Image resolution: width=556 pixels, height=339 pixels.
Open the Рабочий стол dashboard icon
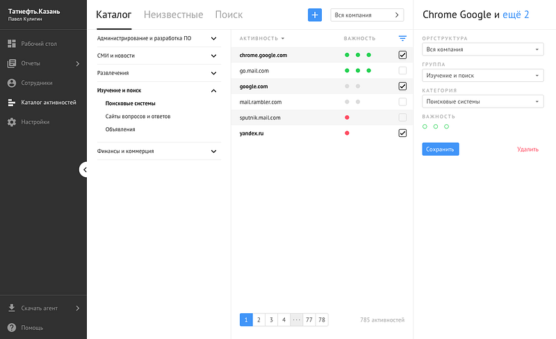12,44
